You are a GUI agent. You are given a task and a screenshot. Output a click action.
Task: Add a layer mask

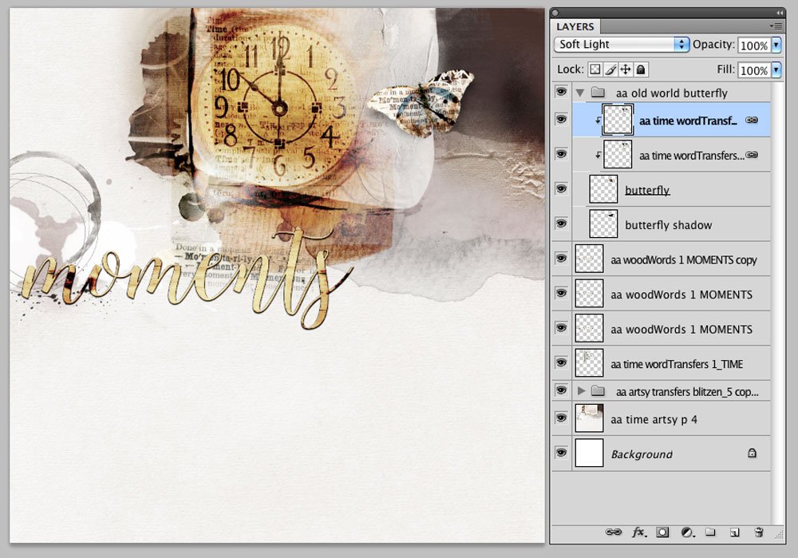[x=662, y=532]
